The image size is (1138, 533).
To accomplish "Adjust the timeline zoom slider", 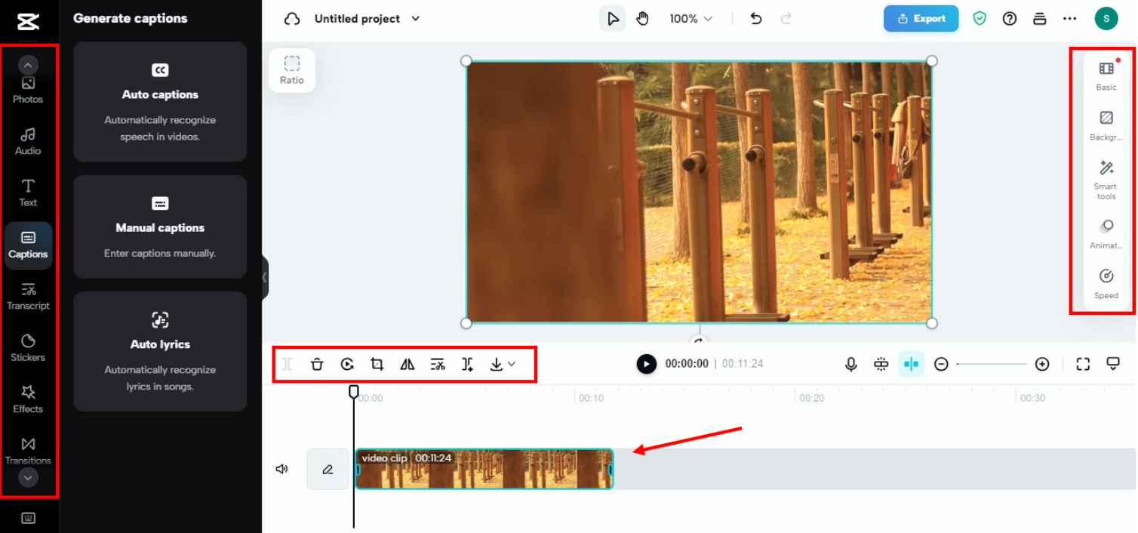I will [x=992, y=365].
